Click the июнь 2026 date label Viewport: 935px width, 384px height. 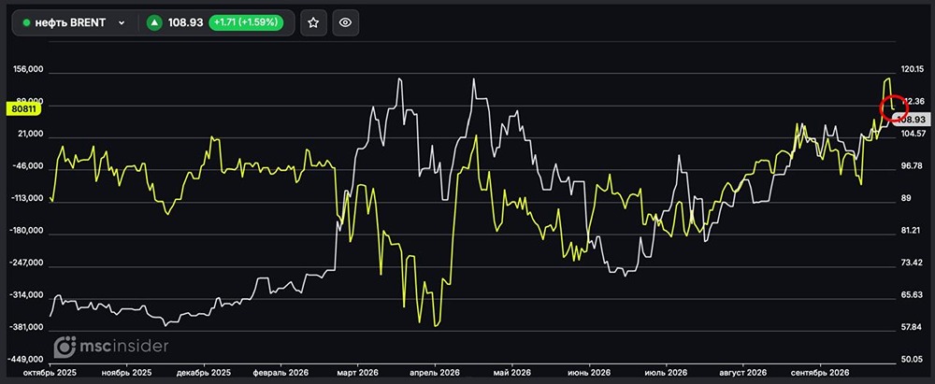coord(588,372)
